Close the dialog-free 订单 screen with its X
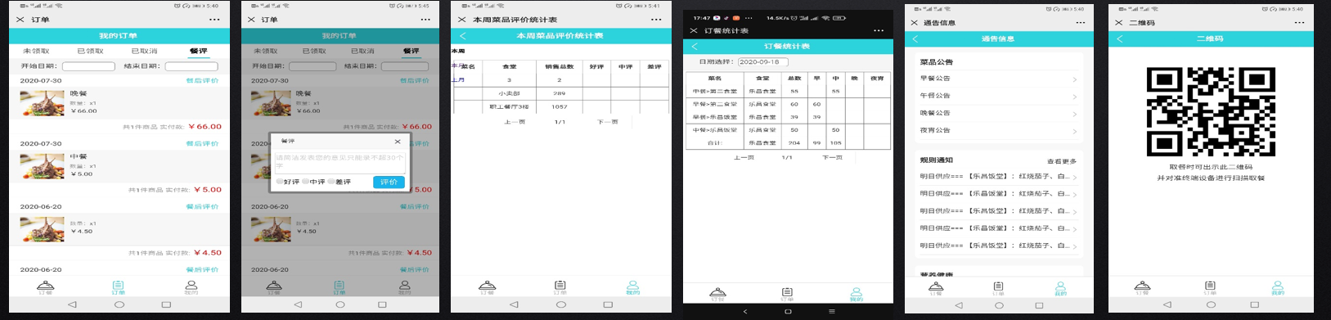The image size is (1331, 320). [x=20, y=20]
